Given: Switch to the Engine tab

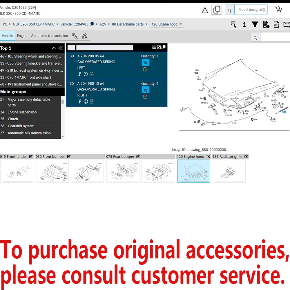Looking at the screenshot, I should pyautogui.click(x=22, y=36).
